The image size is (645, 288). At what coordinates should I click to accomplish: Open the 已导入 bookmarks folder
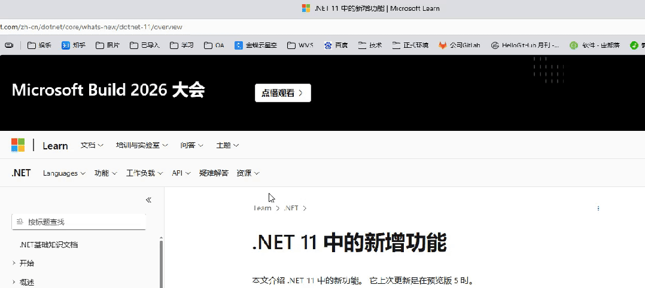[144, 45]
